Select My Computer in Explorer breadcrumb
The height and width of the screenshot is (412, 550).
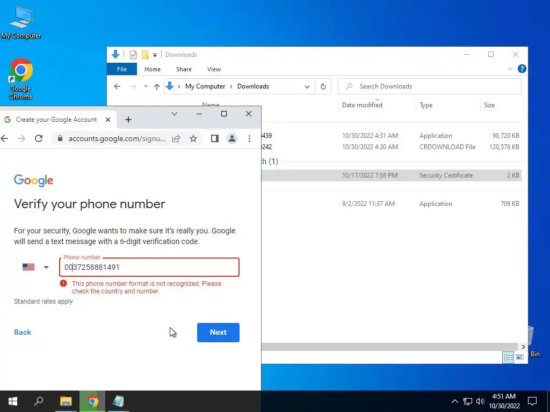pyautogui.click(x=205, y=86)
